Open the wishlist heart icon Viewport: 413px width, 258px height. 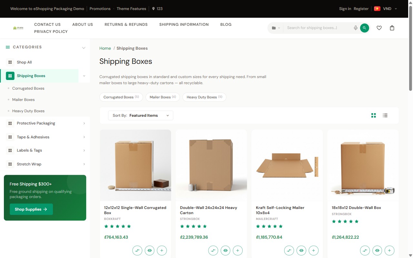click(379, 28)
